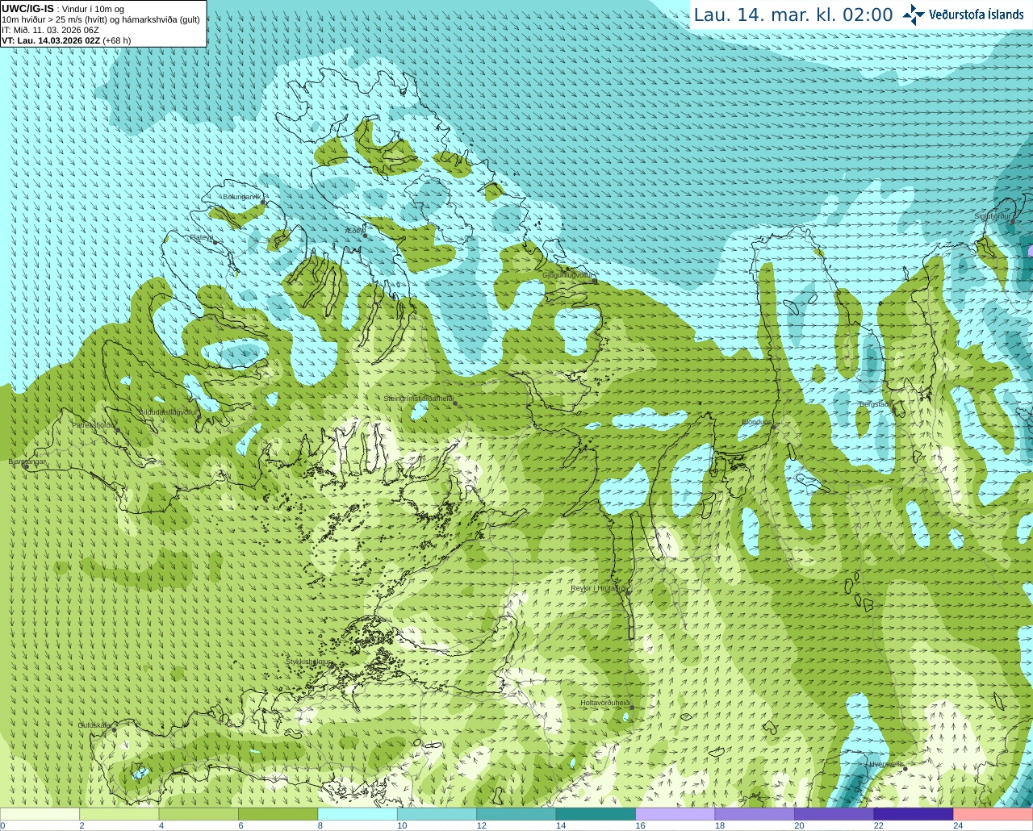The image size is (1033, 831).
Task: Pick the 6–8 m/s olive green legend swatch
Action: coord(278,814)
